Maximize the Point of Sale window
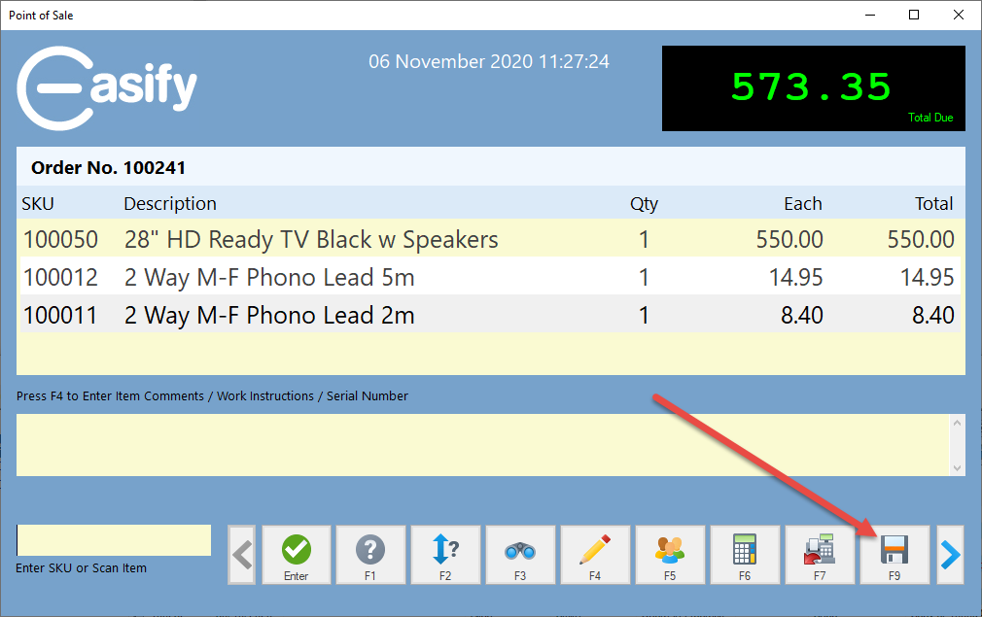 coord(914,15)
